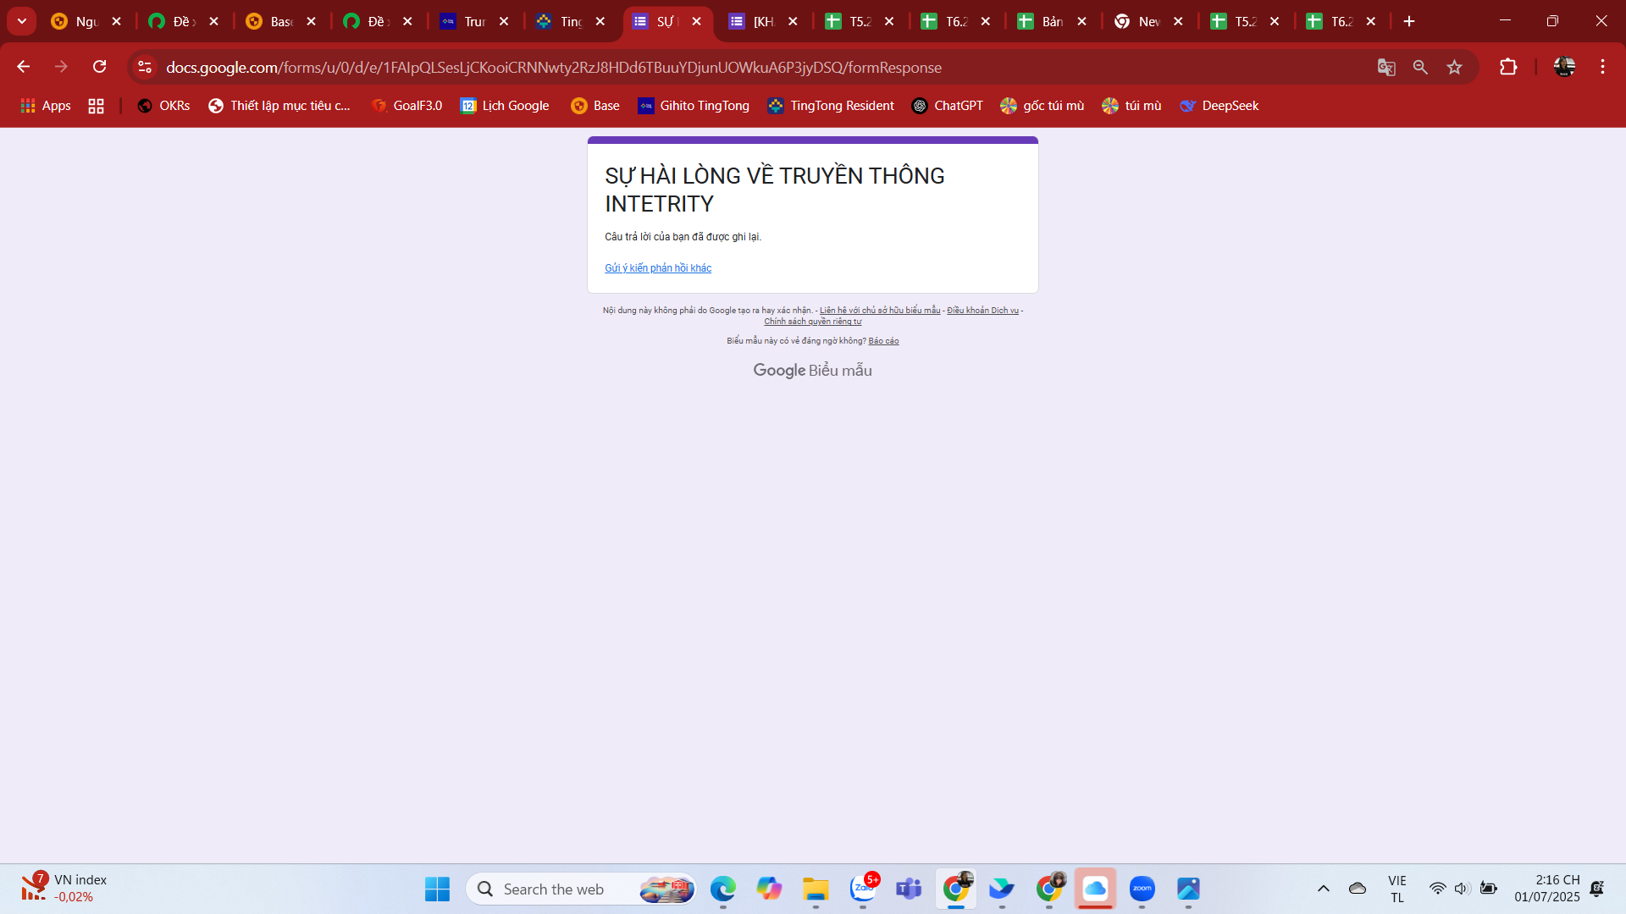Click the zoom magnifier icon in address bar
The image size is (1626, 914).
tap(1420, 67)
